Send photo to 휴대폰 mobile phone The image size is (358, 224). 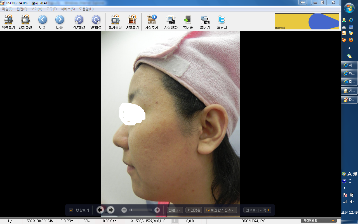[x=188, y=22]
